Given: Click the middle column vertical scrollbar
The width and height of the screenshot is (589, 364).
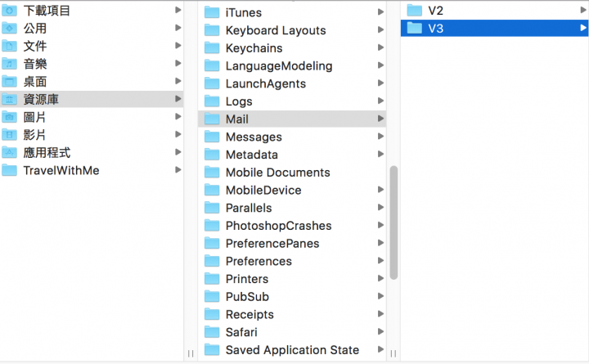Looking at the screenshot, I should pos(393,222).
